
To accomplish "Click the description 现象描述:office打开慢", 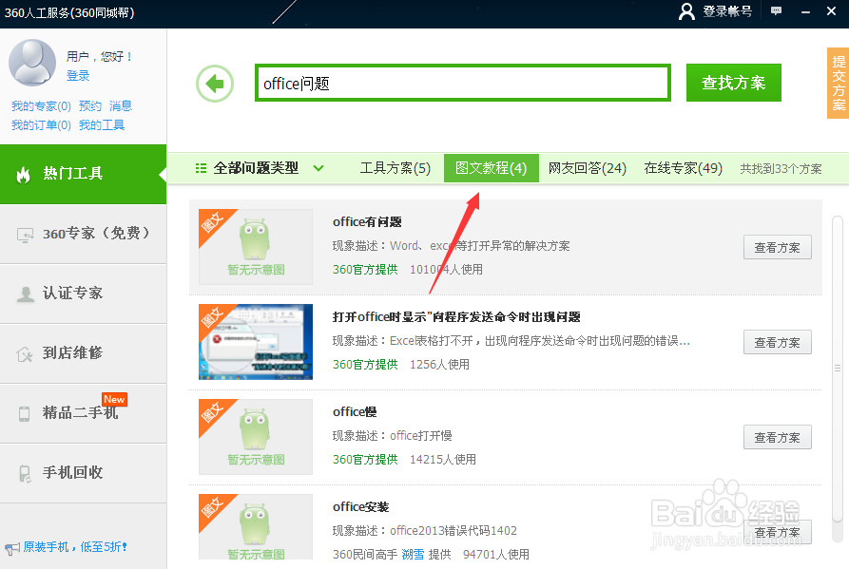I will pyautogui.click(x=392, y=436).
